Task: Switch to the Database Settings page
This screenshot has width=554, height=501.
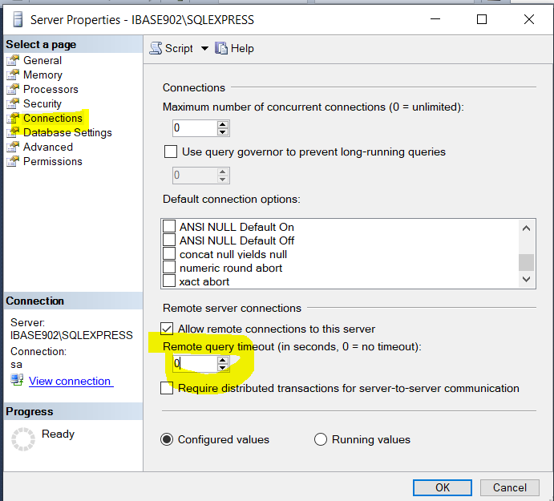Action: (67, 132)
